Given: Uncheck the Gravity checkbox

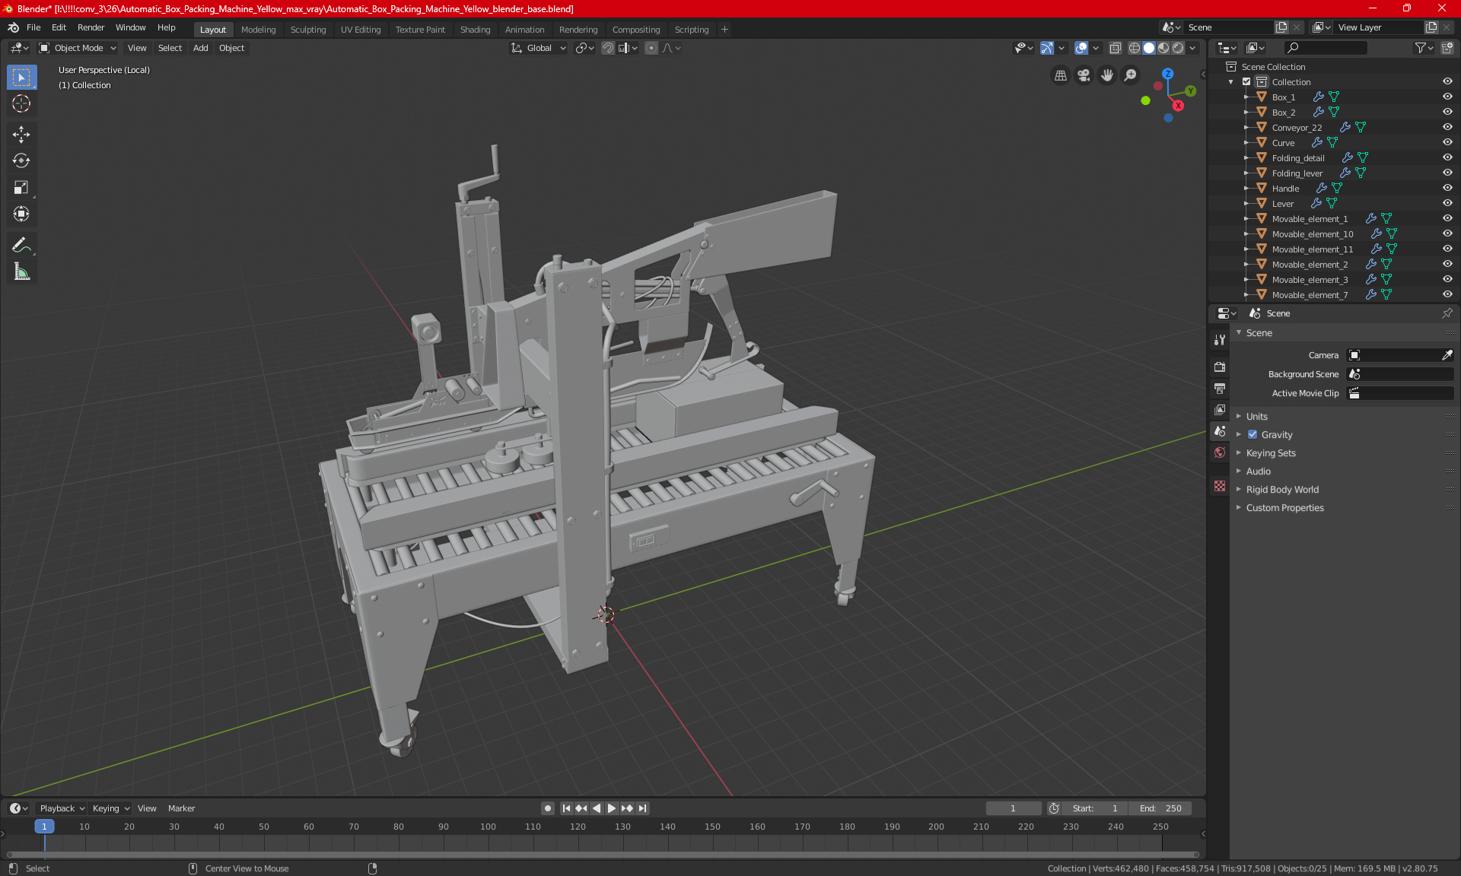Looking at the screenshot, I should click(x=1253, y=435).
